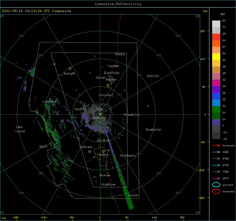The width and height of the screenshot is (236, 221).
Task: Select the magenta 42–39 dBZ swatch
Action: pyautogui.click(x=216, y=83)
